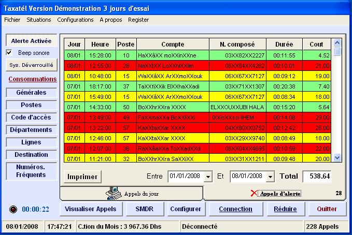
Task: Open Numéros Fréquents view
Action: (31, 171)
